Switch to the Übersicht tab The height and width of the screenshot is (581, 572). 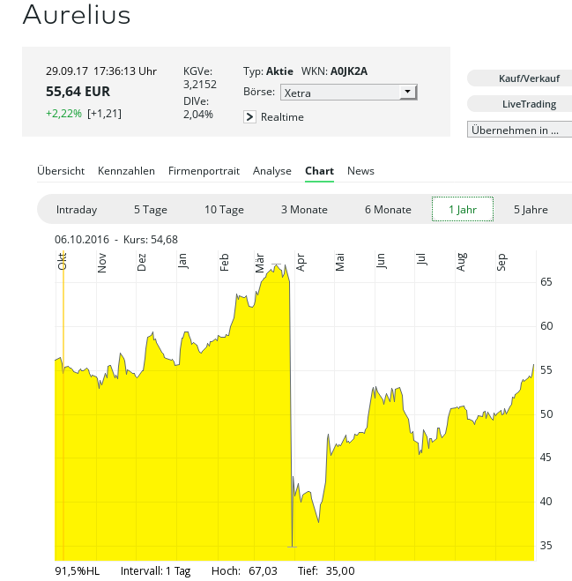61,171
